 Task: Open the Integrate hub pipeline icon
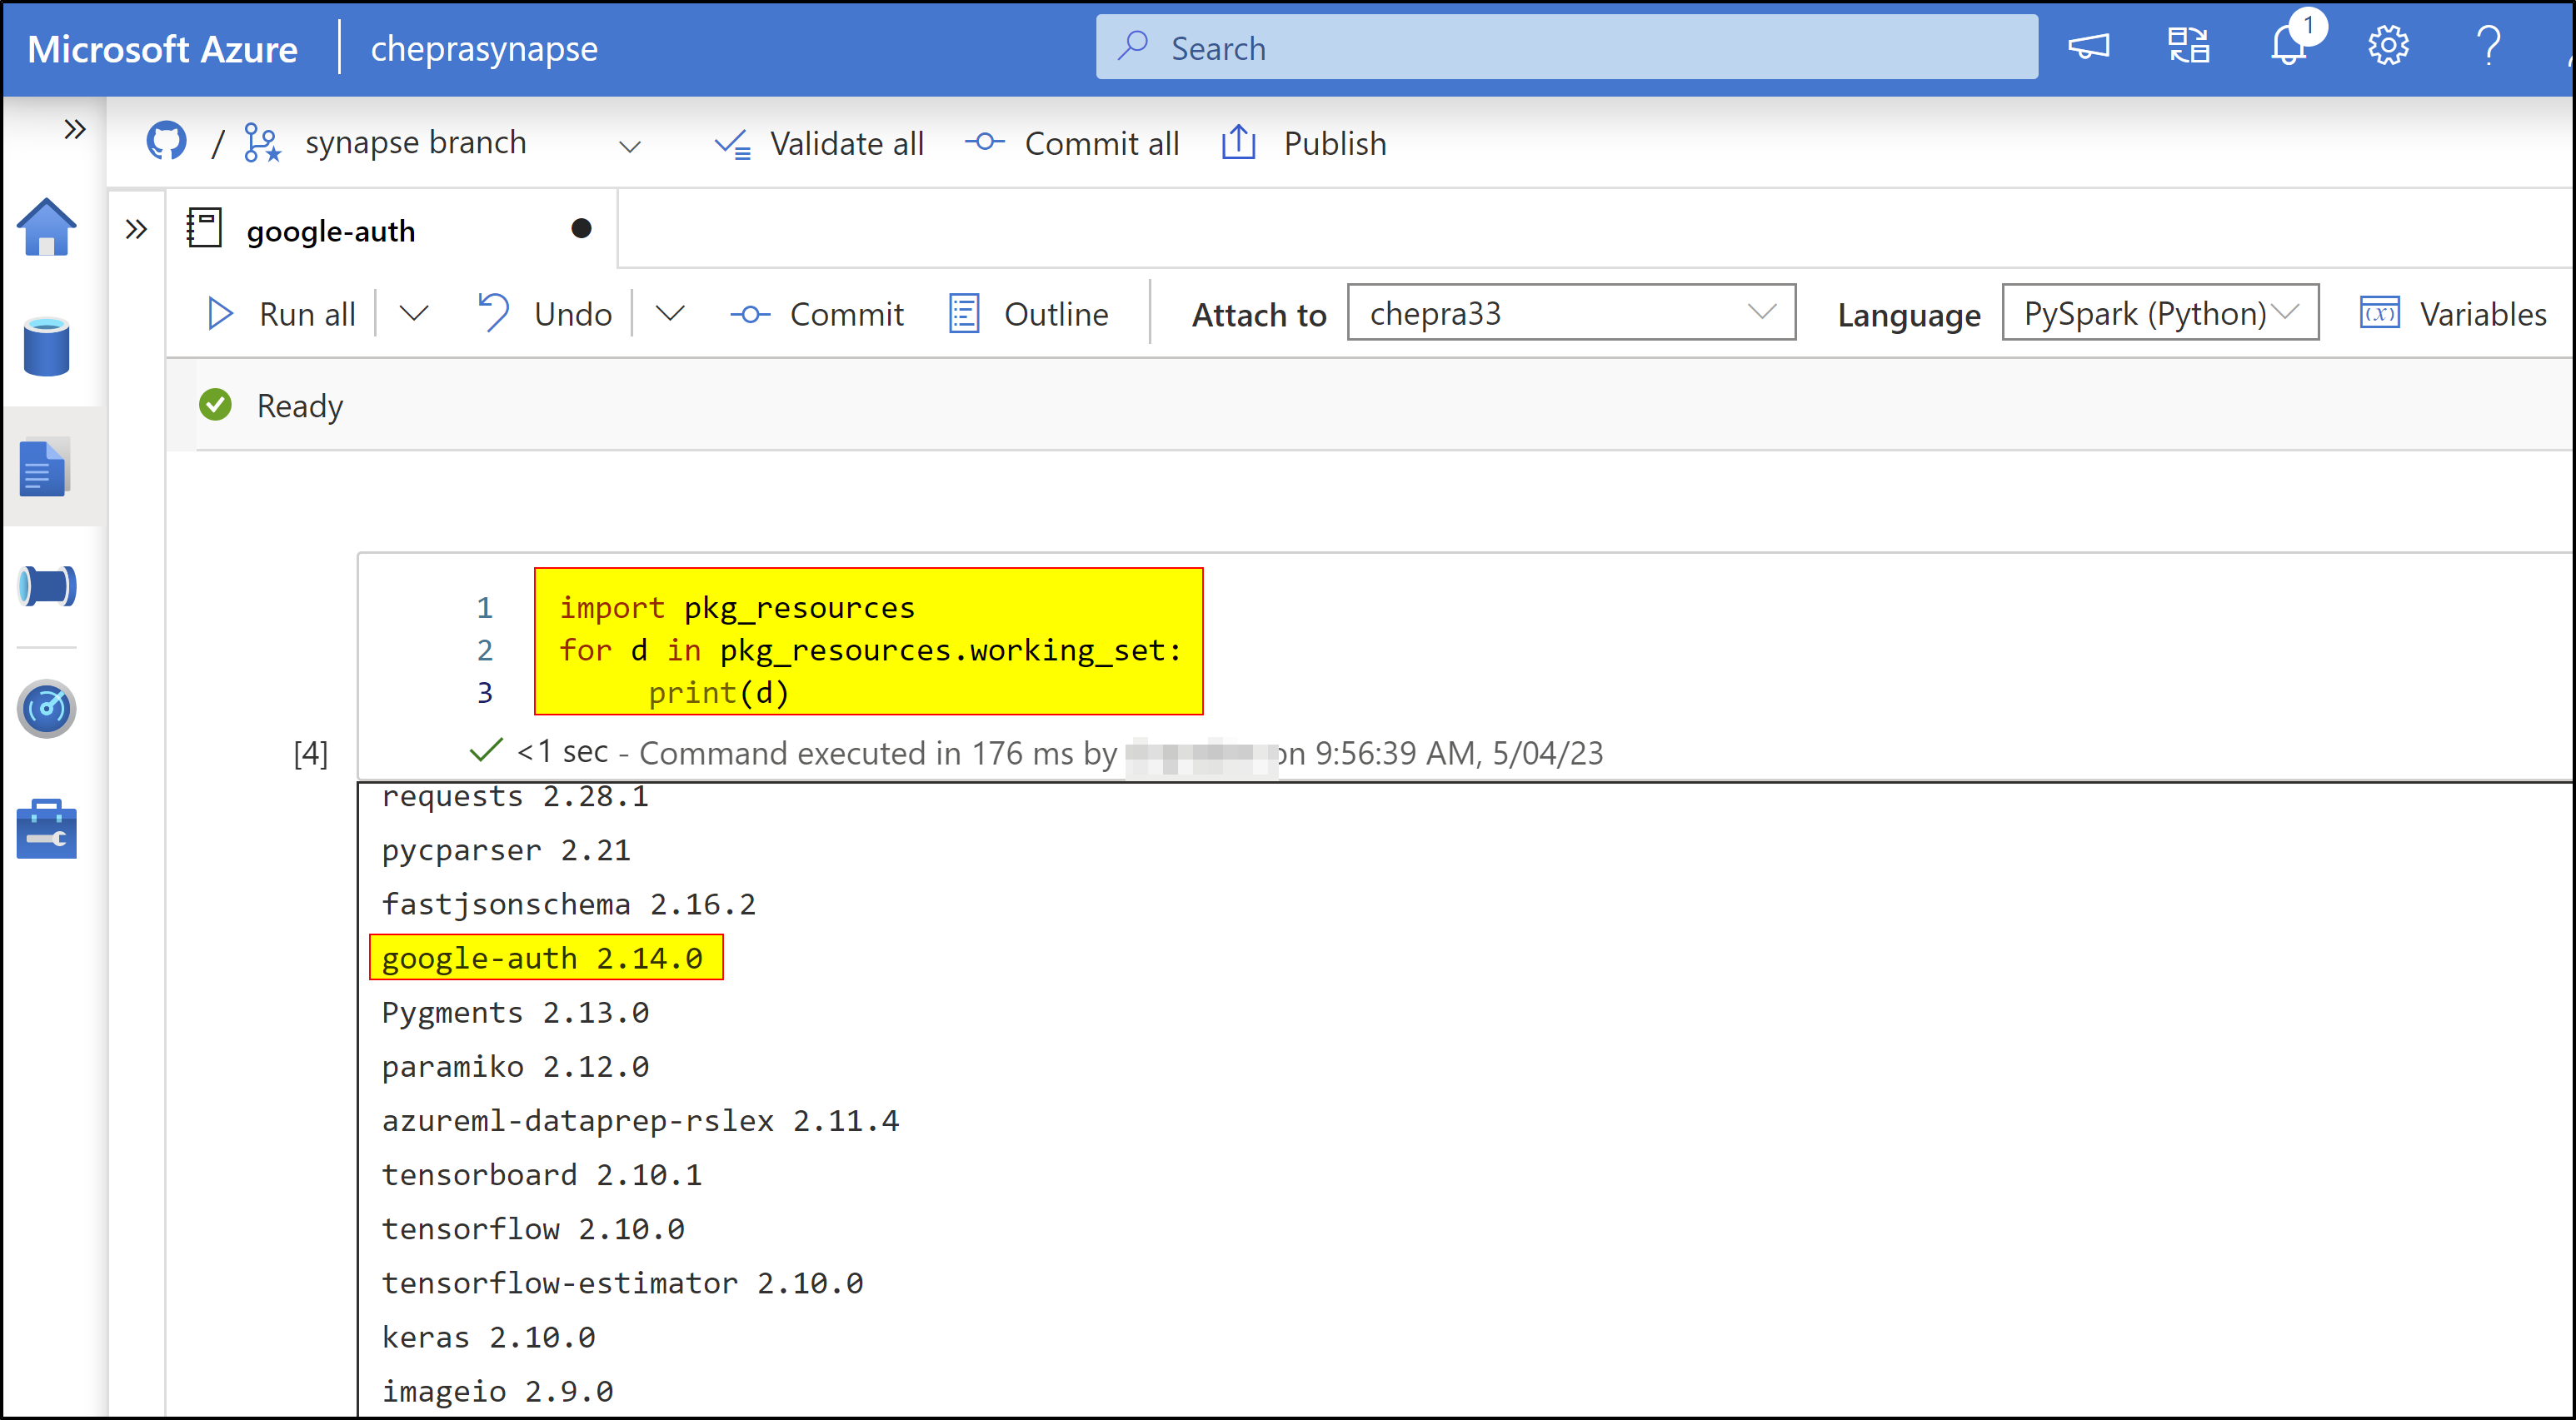(x=46, y=586)
